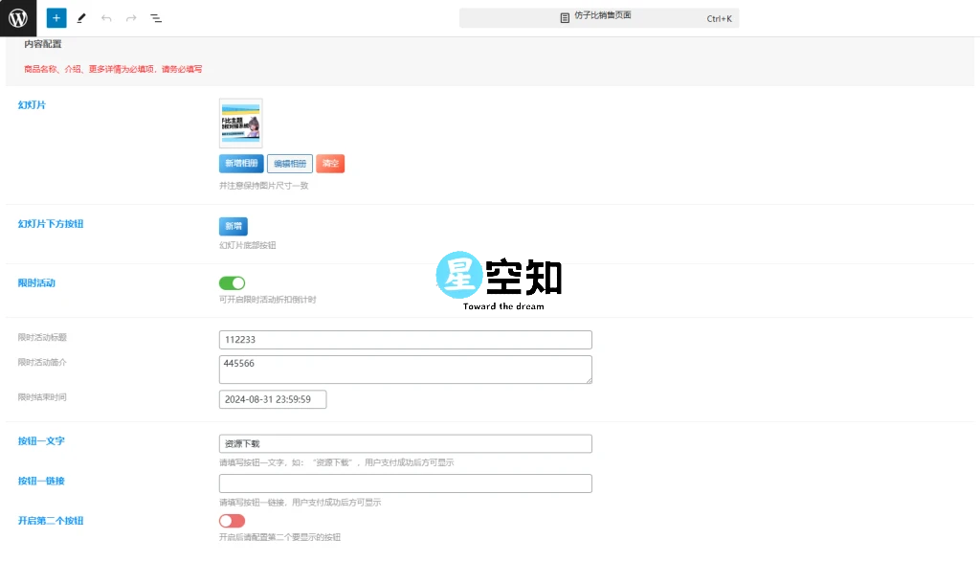The height and width of the screenshot is (562, 980).
Task: Click 新增 under 幻灯片下方按钮
Action: [233, 226]
